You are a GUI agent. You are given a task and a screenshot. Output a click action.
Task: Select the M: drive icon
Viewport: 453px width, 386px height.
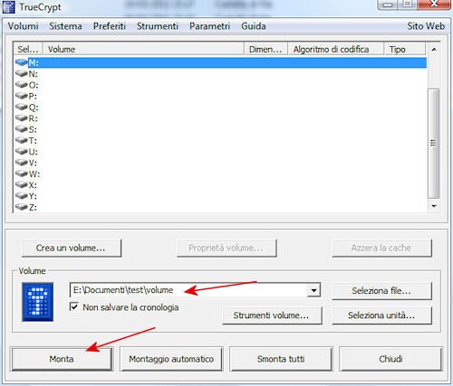(21, 62)
